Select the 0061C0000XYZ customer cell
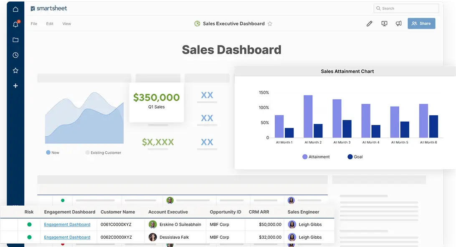The height and width of the screenshot is (247, 456). pos(121,224)
